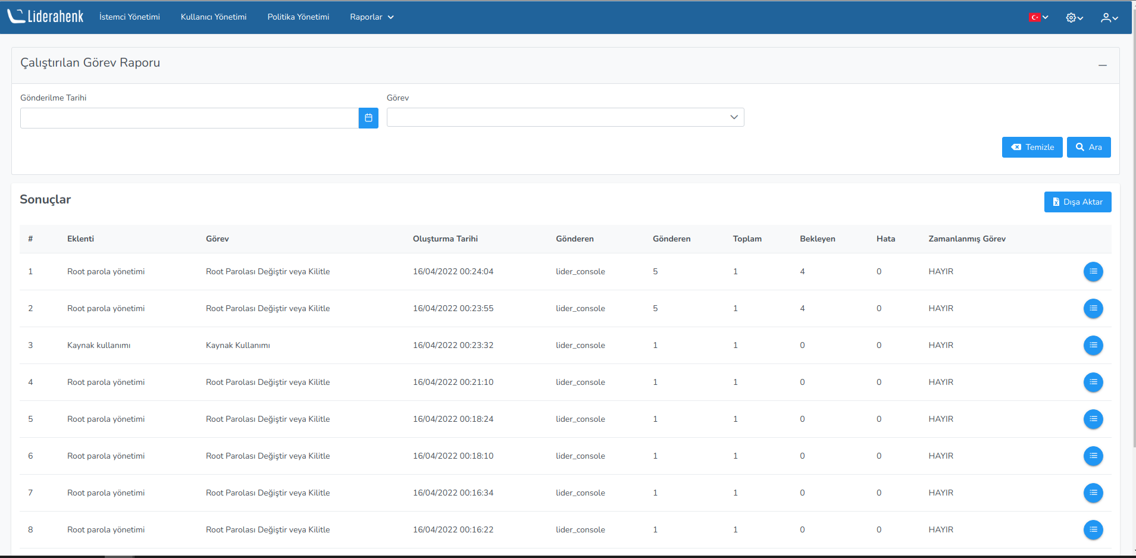The image size is (1136, 558).
Task: Click the Gönderilme Tarihi input field
Action: point(189,118)
